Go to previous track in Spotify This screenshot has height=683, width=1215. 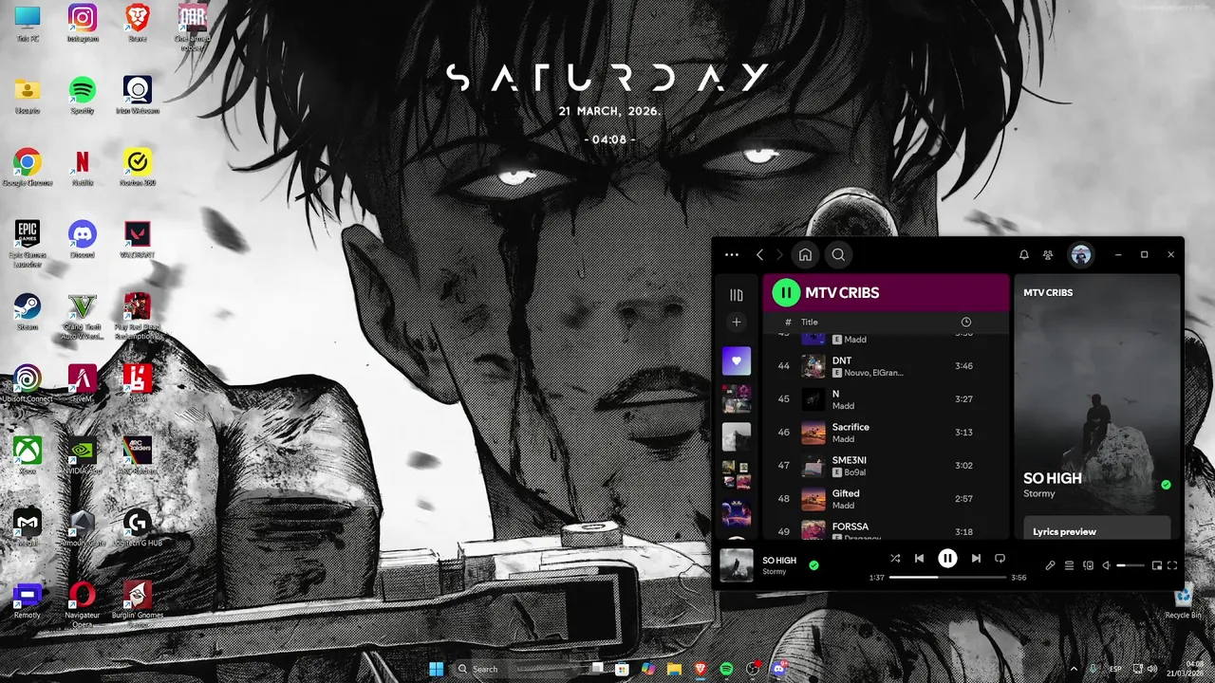click(919, 559)
